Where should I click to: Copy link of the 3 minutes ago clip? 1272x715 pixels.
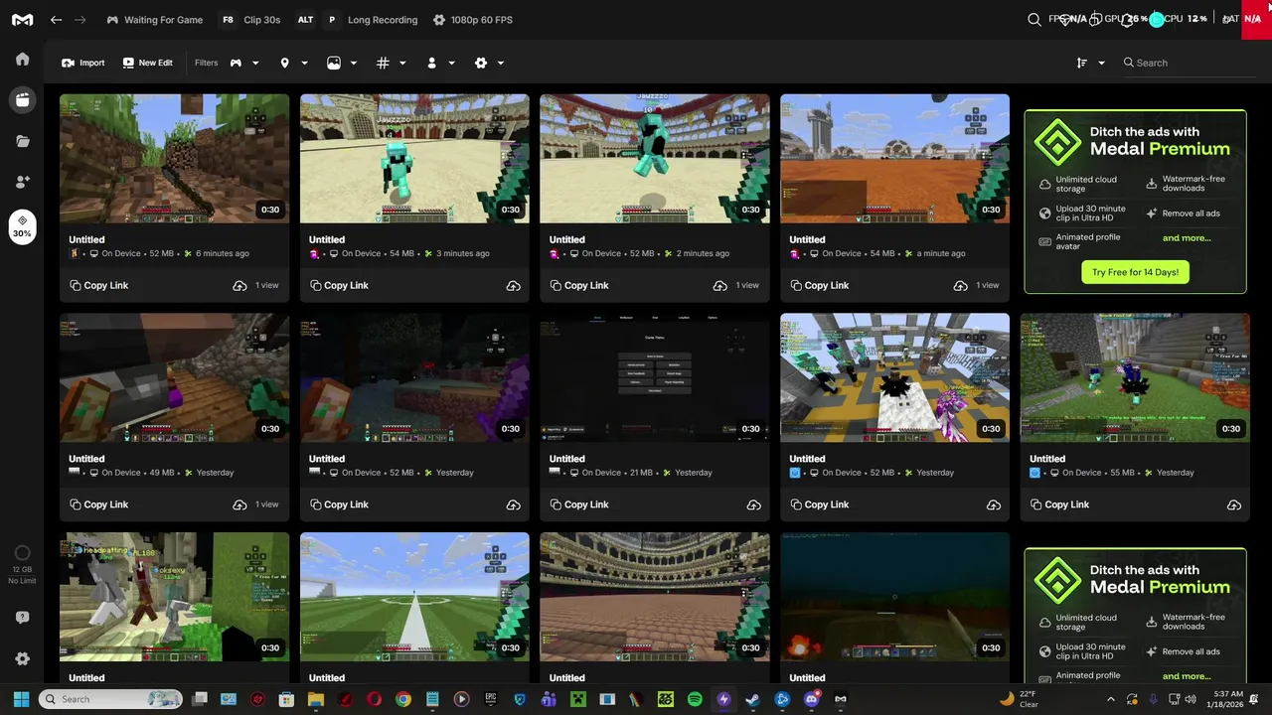click(x=339, y=286)
